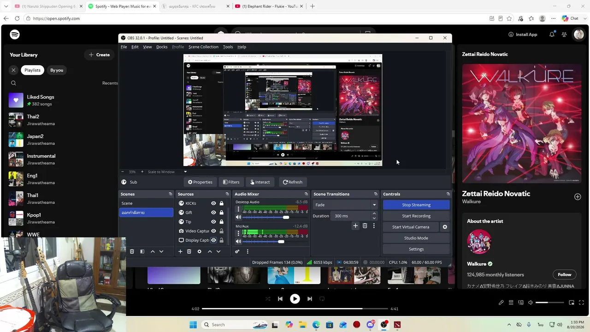Click Stop Streaming button
Image resolution: width=590 pixels, height=332 pixels.
coord(416,205)
